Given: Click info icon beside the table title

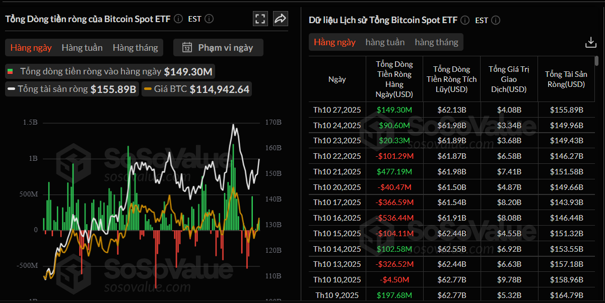Looking at the screenshot, I should pyautogui.click(x=465, y=20).
